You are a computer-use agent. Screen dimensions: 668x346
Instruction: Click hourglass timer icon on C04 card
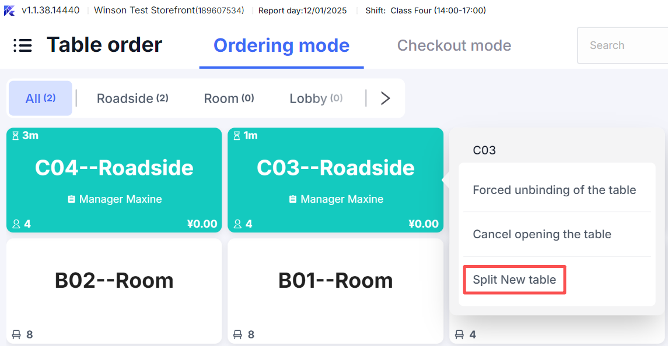click(15, 136)
